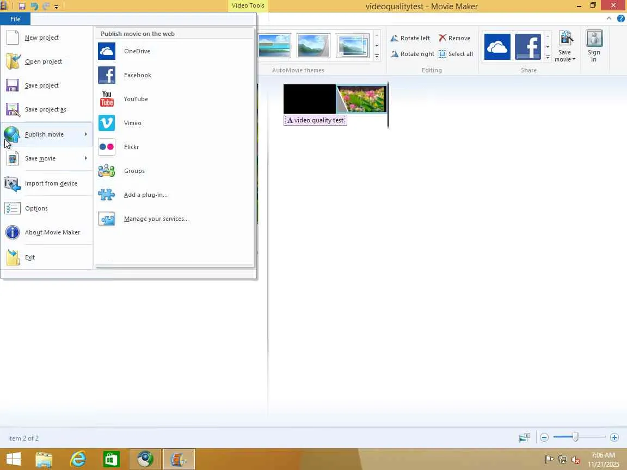Image resolution: width=627 pixels, height=470 pixels.
Task: Open File Explorer from taskbar
Action: tap(44, 459)
